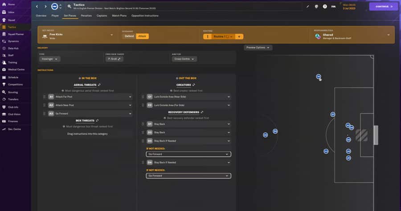Screen dimensions: 401x211
Task: Switch to the Player tab
Action: [x=55, y=16]
